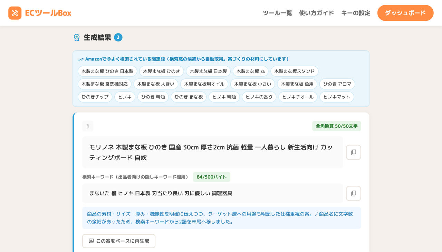
Task: Click the 生成結果 ribbon icon
Action: point(77,37)
